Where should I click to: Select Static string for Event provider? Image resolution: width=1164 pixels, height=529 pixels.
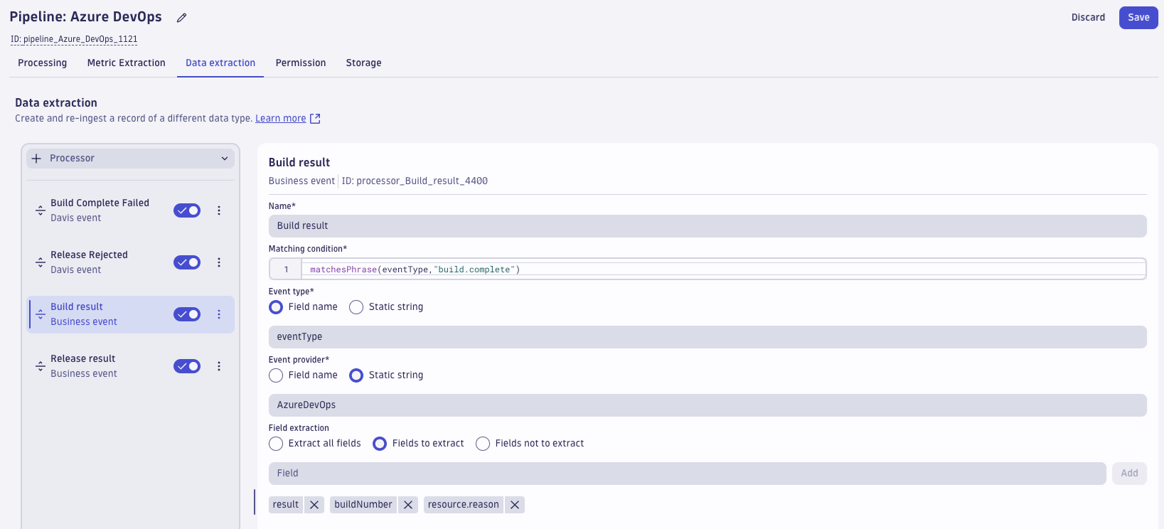pyautogui.click(x=356, y=375)
